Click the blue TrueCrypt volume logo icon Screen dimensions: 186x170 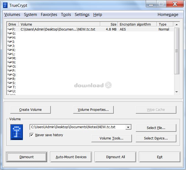coord(17,132)
